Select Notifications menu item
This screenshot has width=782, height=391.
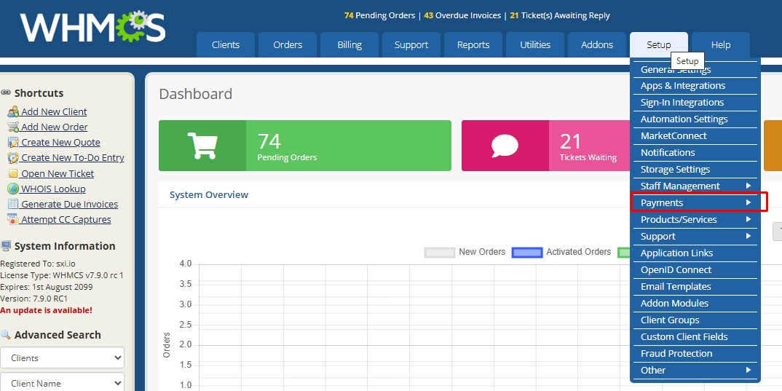[696, 153]
